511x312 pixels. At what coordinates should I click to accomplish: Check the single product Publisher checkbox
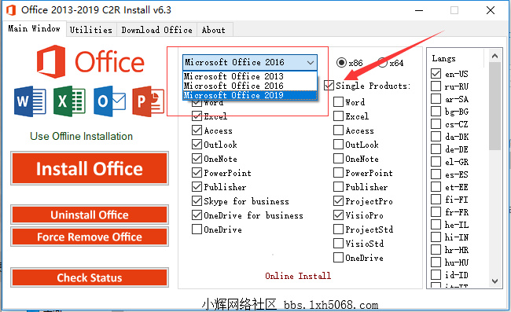pyautogui.click(x=338, y=187)
